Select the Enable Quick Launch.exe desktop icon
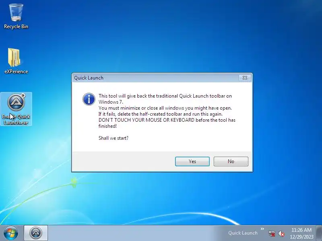Image resolution: width=322 pixels, height=241 pixels. coord(16,109)
